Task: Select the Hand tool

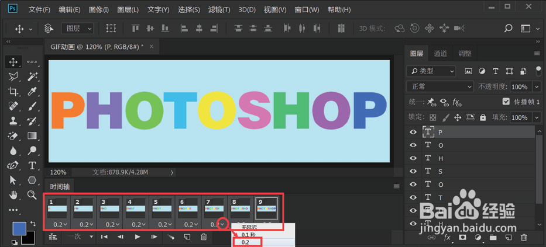Action: point(13,195)
